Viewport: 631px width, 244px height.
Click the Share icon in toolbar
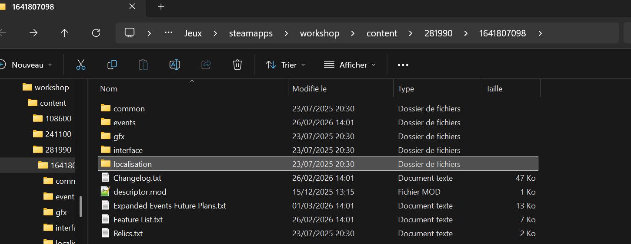coord(206,65)
